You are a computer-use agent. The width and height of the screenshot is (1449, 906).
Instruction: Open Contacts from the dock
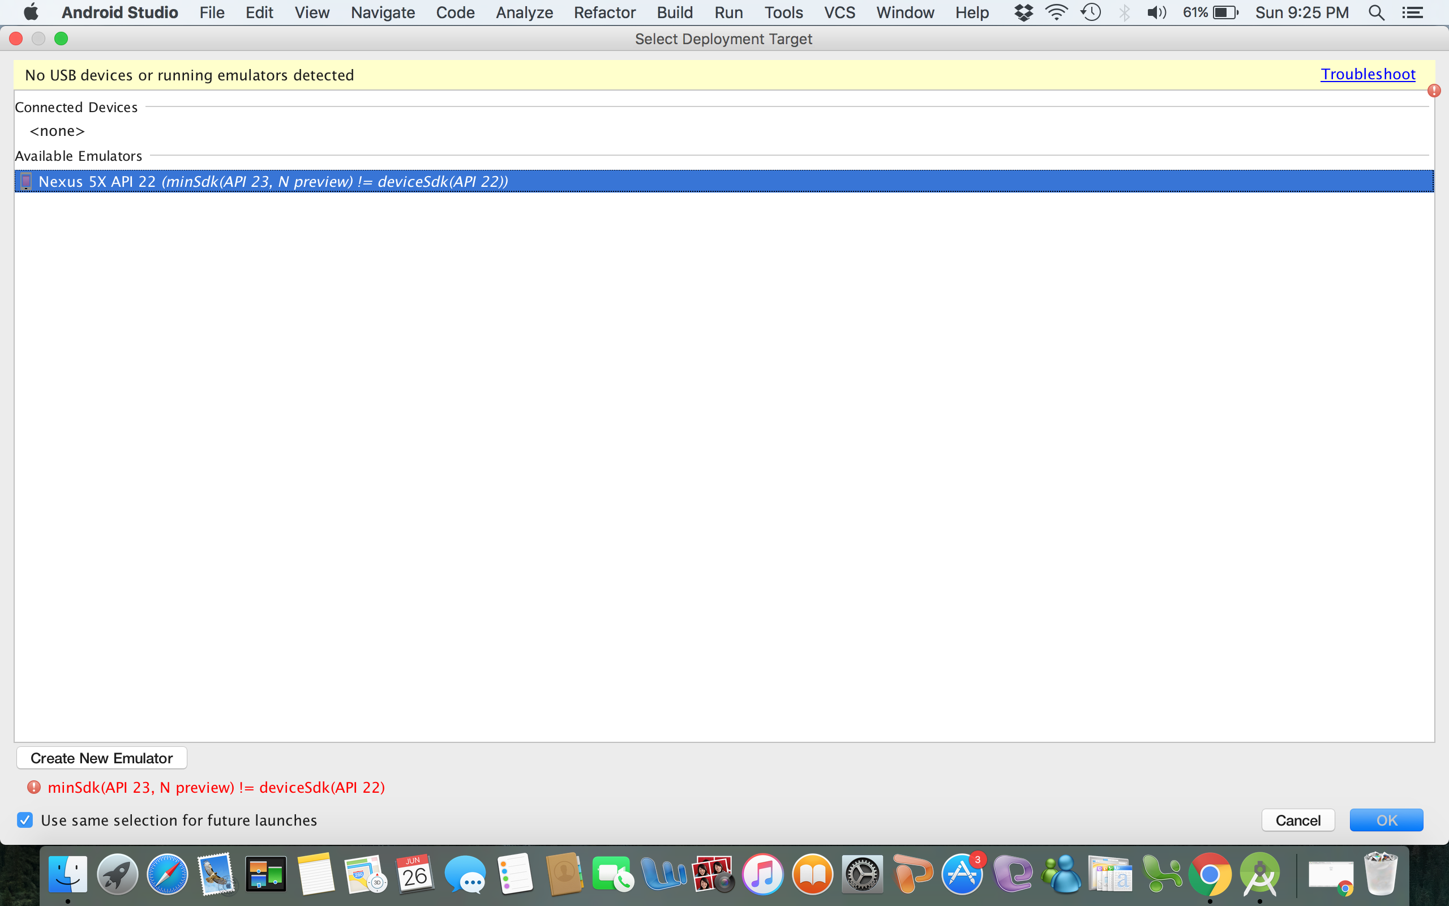[x=564, y=874]
